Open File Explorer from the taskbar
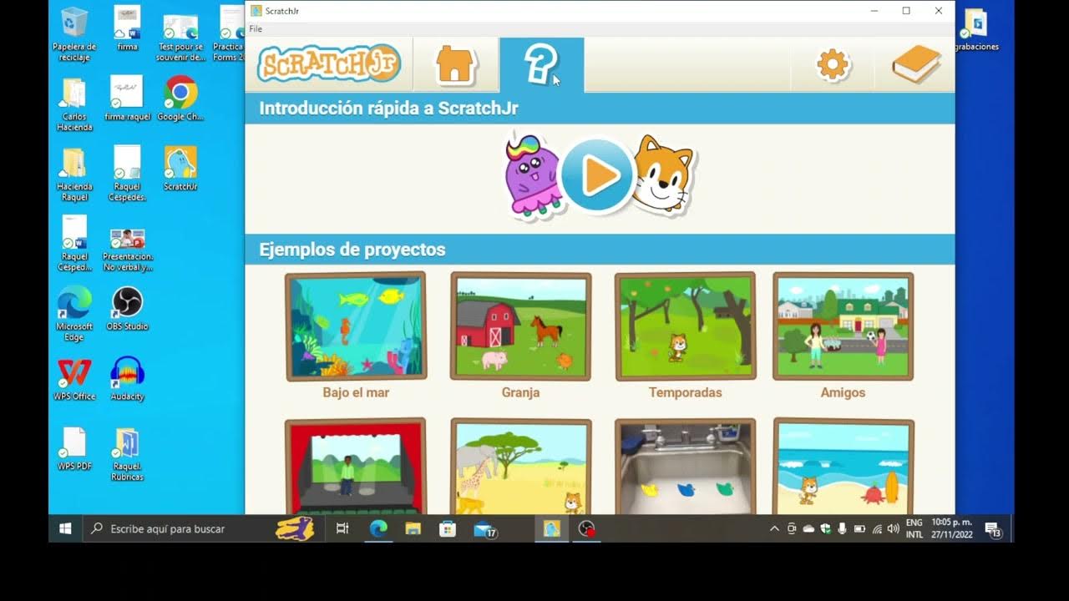Screen dimensions: 1069x601 (413, 528)
